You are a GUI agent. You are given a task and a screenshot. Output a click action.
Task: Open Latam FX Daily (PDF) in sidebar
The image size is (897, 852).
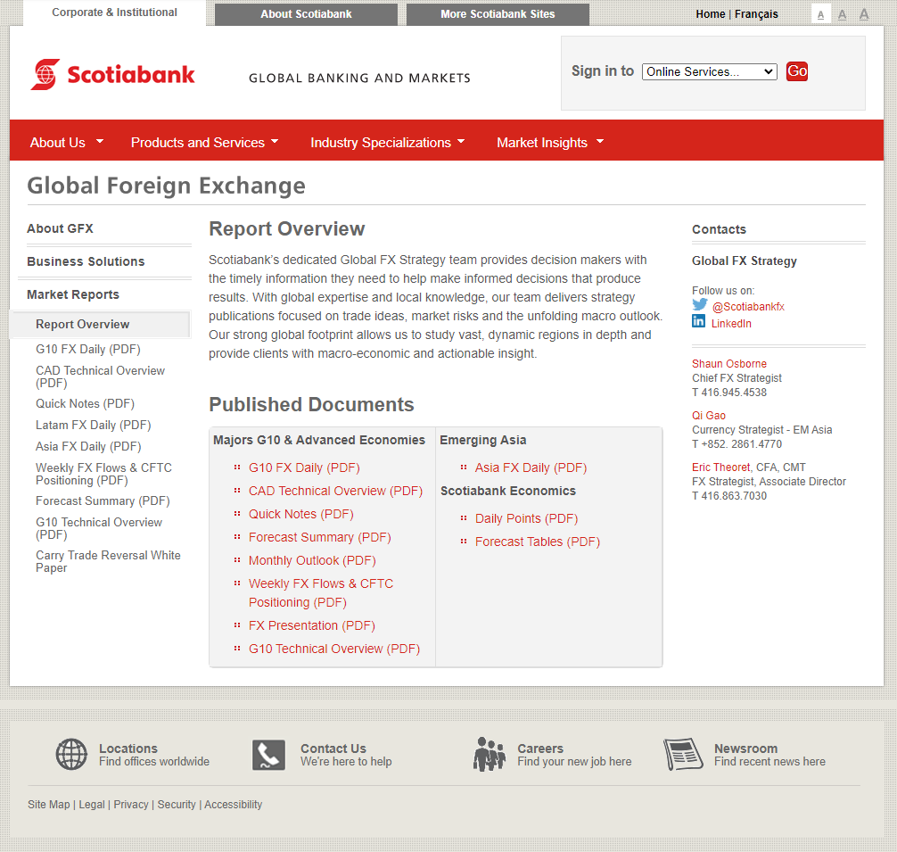click(94, 426)
